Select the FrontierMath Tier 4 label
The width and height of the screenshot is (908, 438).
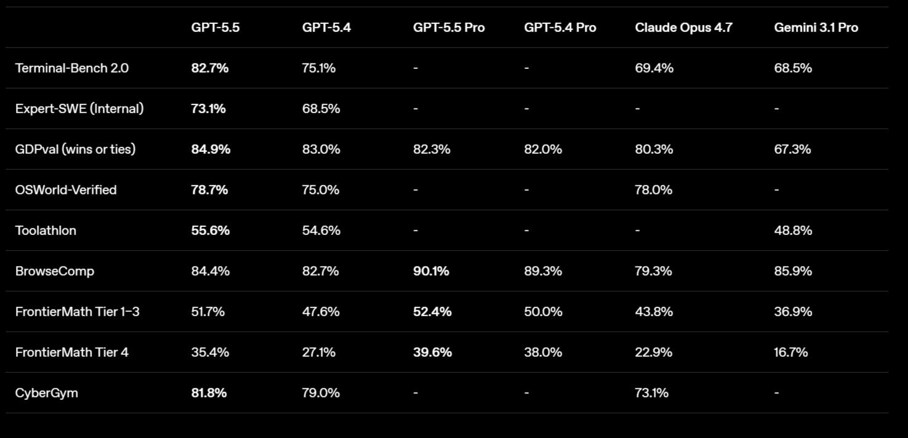tap(71, 352)
